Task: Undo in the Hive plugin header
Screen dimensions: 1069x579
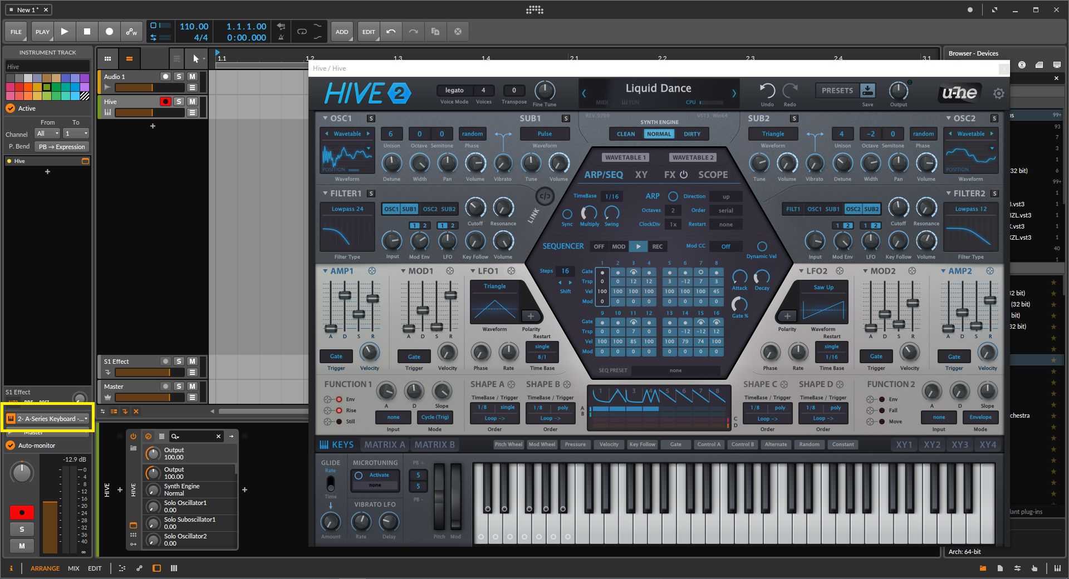Action: (x=767, y=91)
